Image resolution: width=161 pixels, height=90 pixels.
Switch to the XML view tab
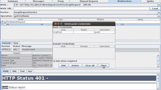pos(14,71)
